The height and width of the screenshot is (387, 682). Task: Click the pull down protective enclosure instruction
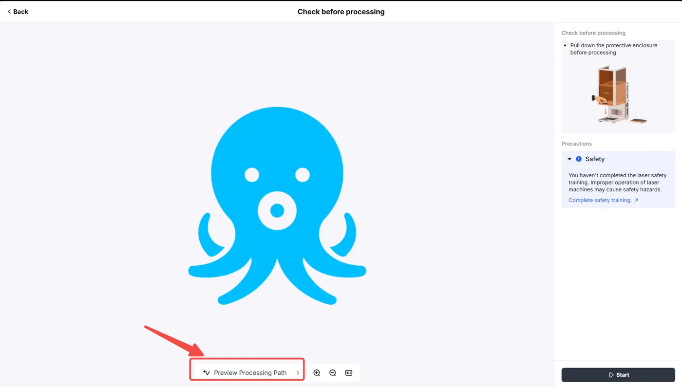[614, 49]
